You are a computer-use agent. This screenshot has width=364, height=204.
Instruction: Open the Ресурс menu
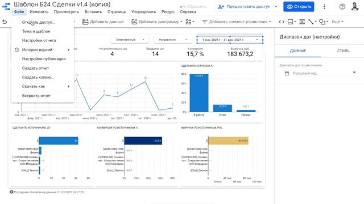(168, 11)
